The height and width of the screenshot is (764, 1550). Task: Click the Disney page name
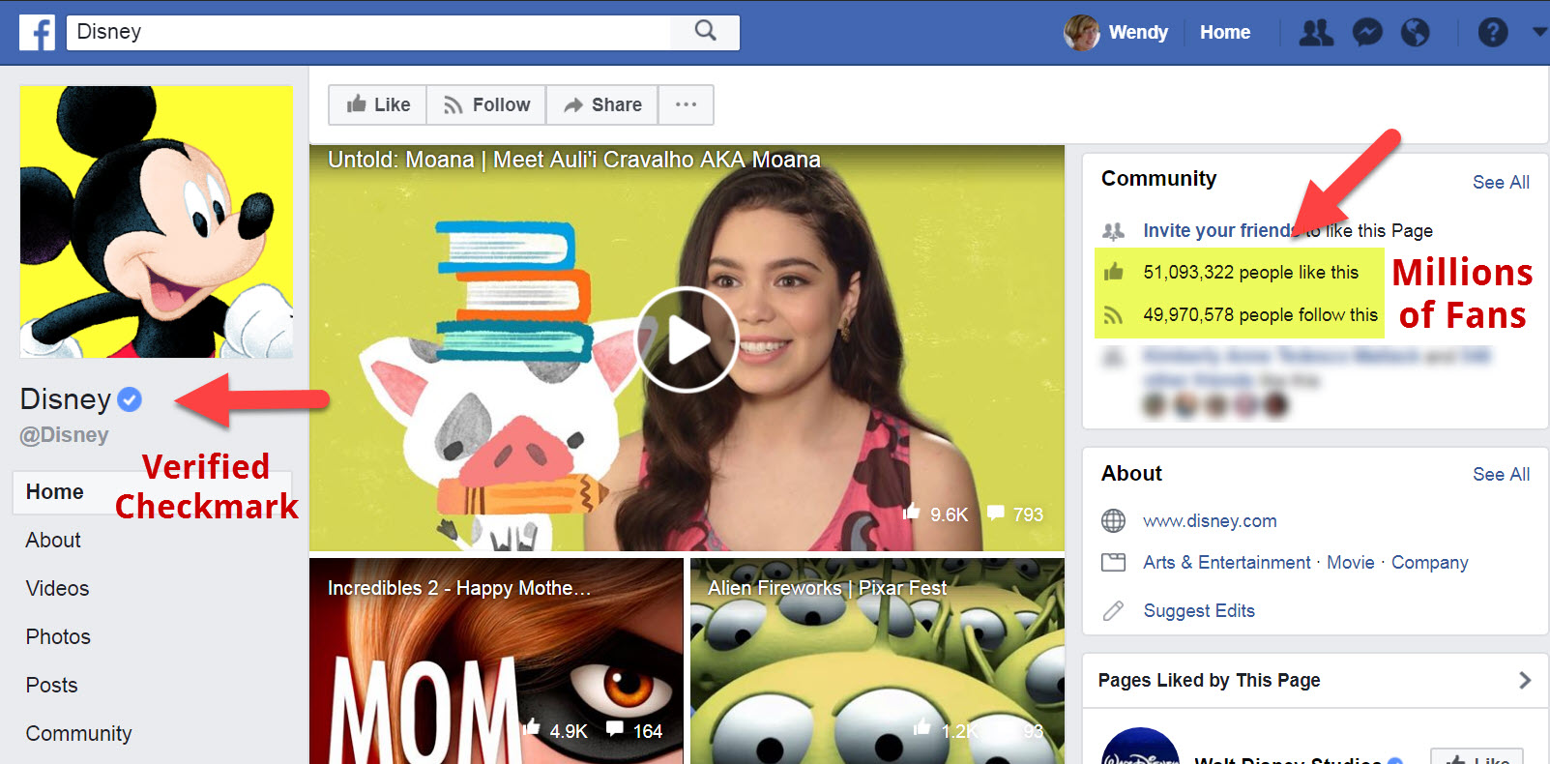(x=66, y=398)
